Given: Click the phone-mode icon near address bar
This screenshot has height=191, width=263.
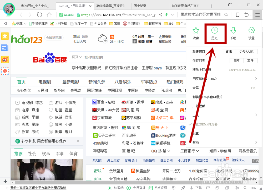Looking at the screenshot, I should (237, 15).
